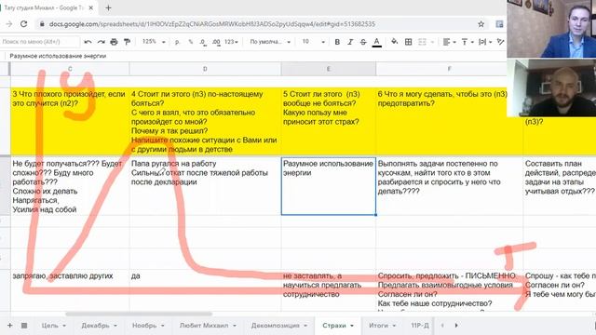Reload the page in browser
Image resolution: width=596 pixels, height=335 pixels.
coord(23,24)
